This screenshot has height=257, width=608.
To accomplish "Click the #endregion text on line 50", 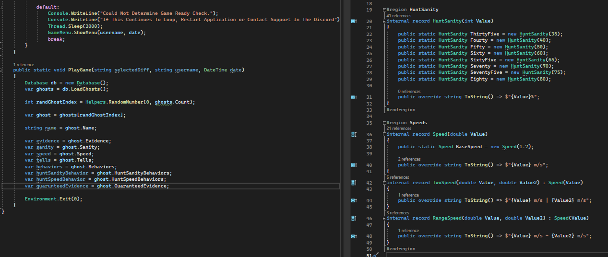I will pyautogui.click(x=401, y=249).
